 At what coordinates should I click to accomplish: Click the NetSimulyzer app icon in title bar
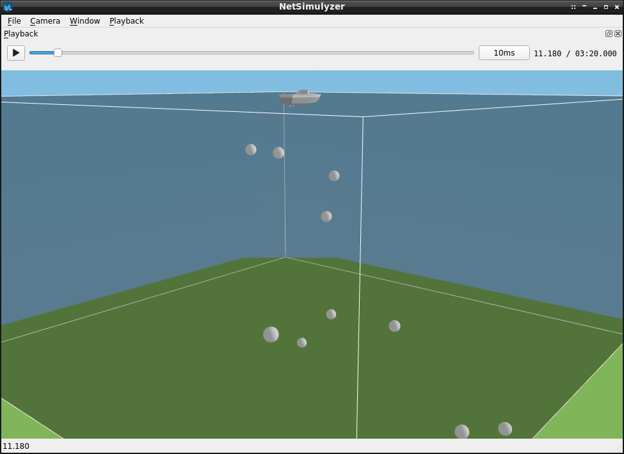coord(7,7)
